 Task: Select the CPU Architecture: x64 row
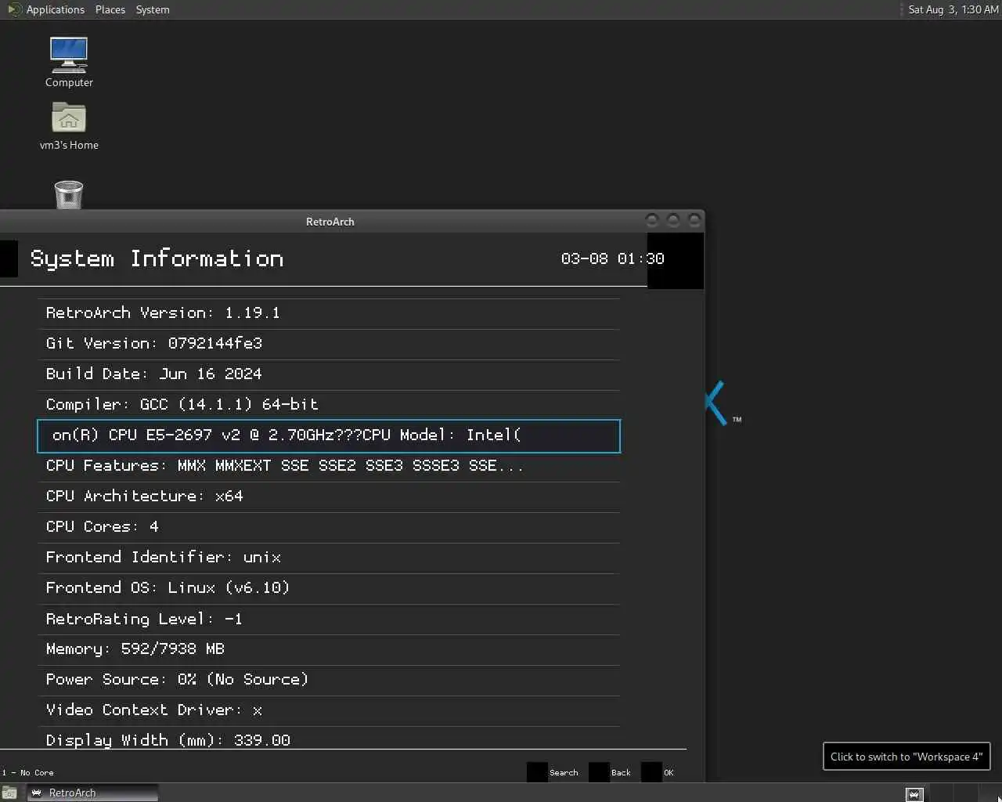(x=329, y=497)
